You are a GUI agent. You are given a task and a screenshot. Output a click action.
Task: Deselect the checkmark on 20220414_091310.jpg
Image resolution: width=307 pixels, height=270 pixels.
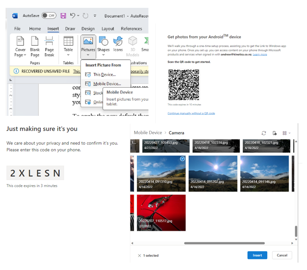[x=182, y=159]
